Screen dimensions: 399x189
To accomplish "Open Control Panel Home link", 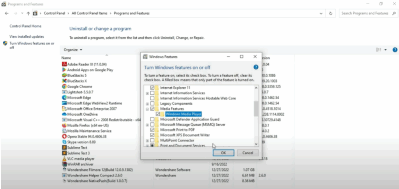I will 25,26.
